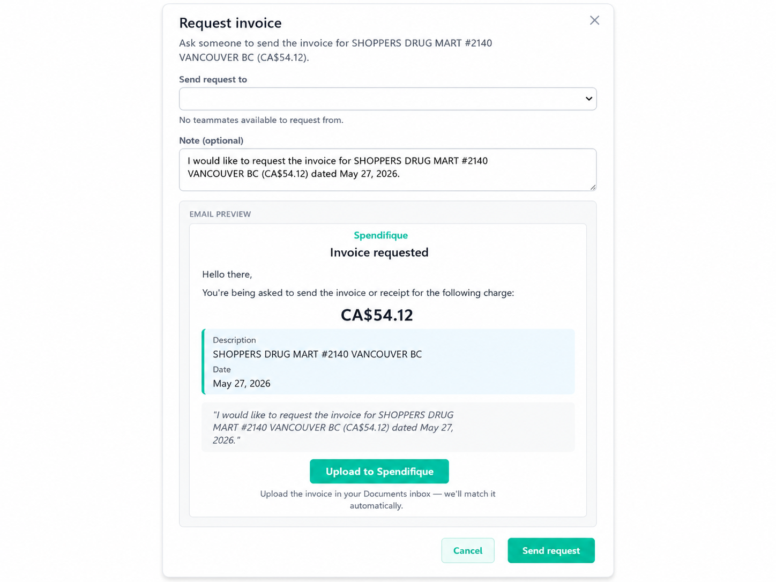Image resolution: width=776 pixels, height=582 pixels.
Task: Focus the Note (optional) text area
Action: (387, 169)
